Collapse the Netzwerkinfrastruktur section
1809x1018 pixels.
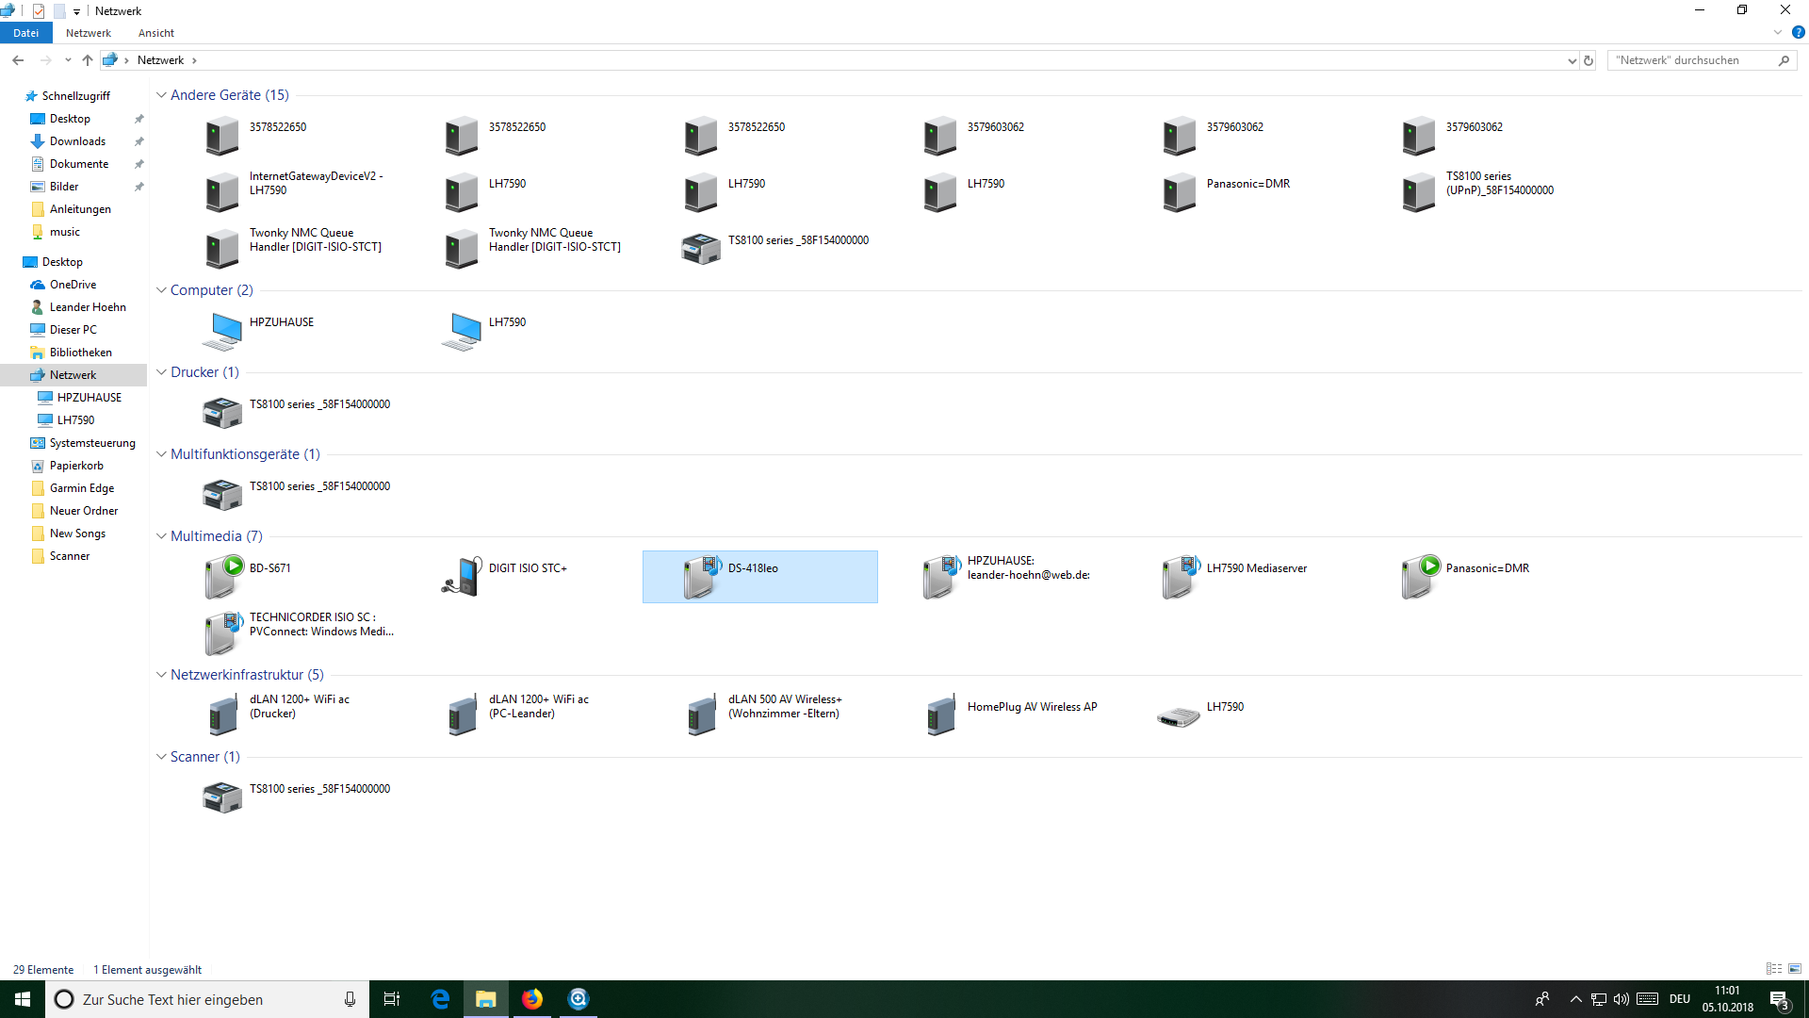161,674
